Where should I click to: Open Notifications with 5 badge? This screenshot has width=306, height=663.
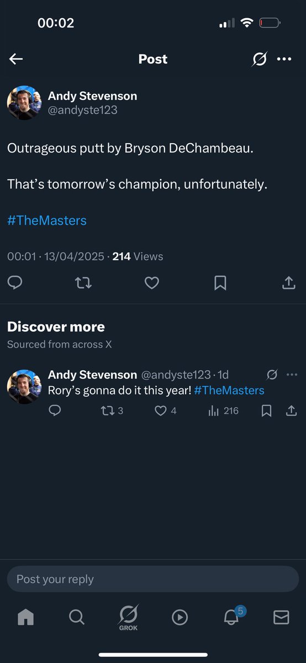[x=233, y=615]
